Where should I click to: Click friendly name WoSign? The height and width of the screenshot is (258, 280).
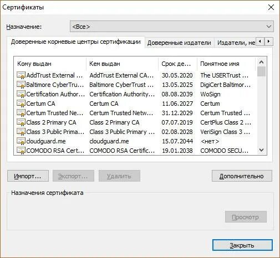pos(210,94)
